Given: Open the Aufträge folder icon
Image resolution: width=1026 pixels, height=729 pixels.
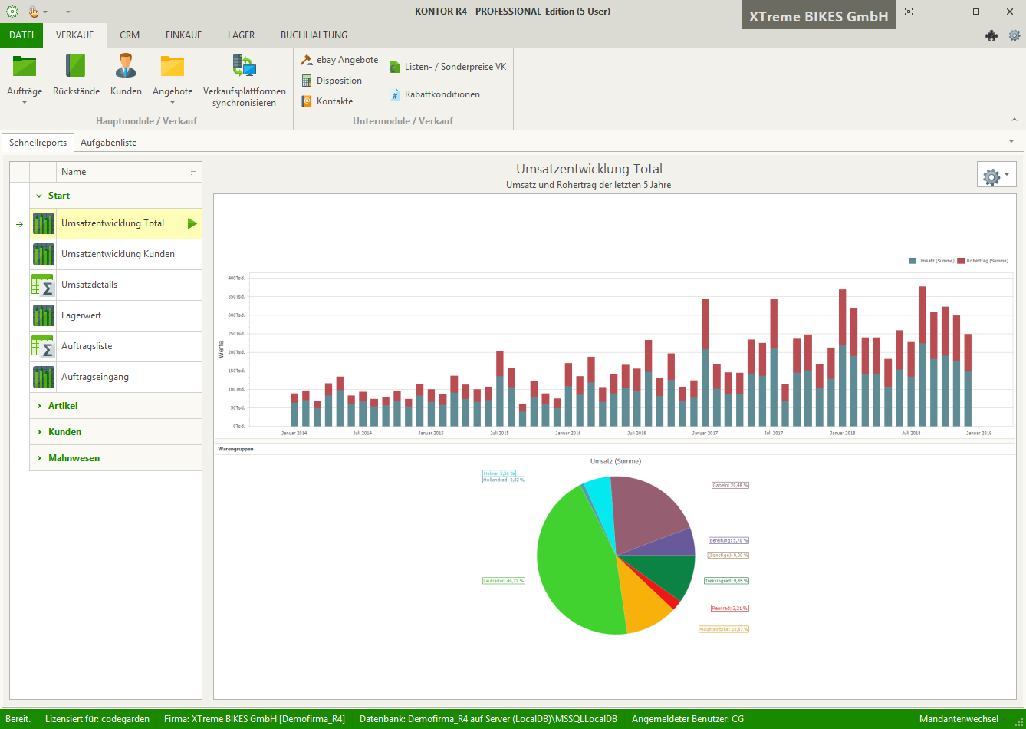Looking at the screenshot, I should [25, 66].
